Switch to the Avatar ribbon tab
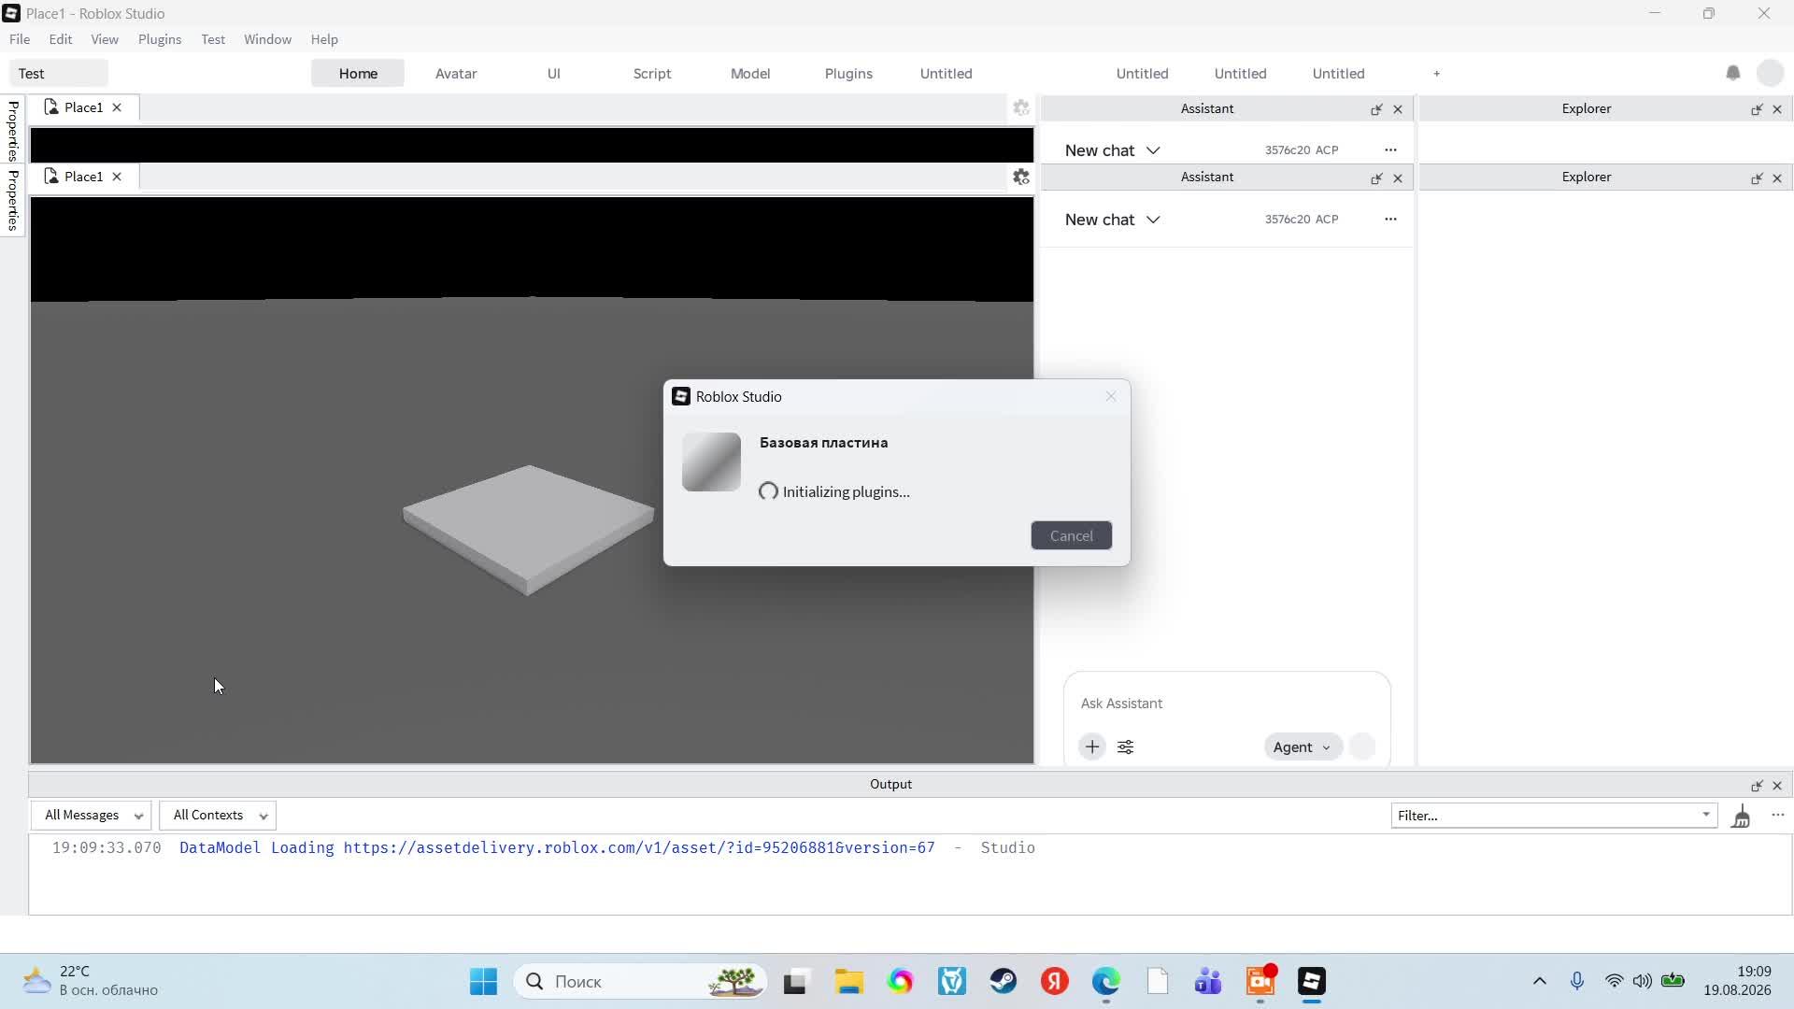This screenshot has height=1009, width=1794. pos(456,74)
